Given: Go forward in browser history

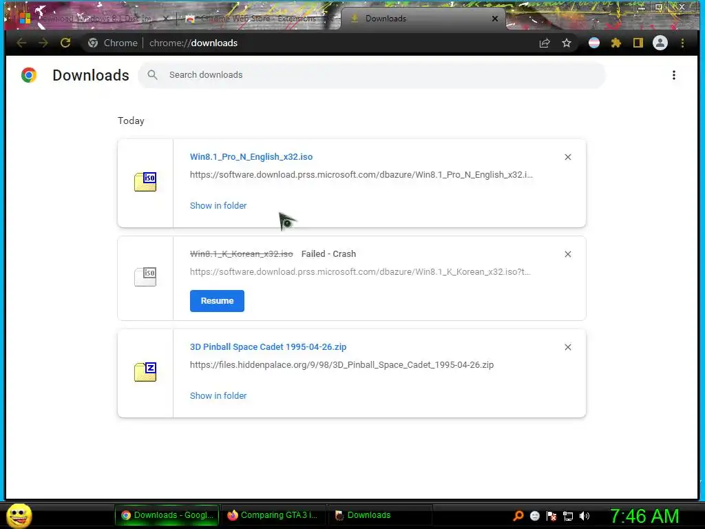Looking at the screenshot, I should coord(43,43).
